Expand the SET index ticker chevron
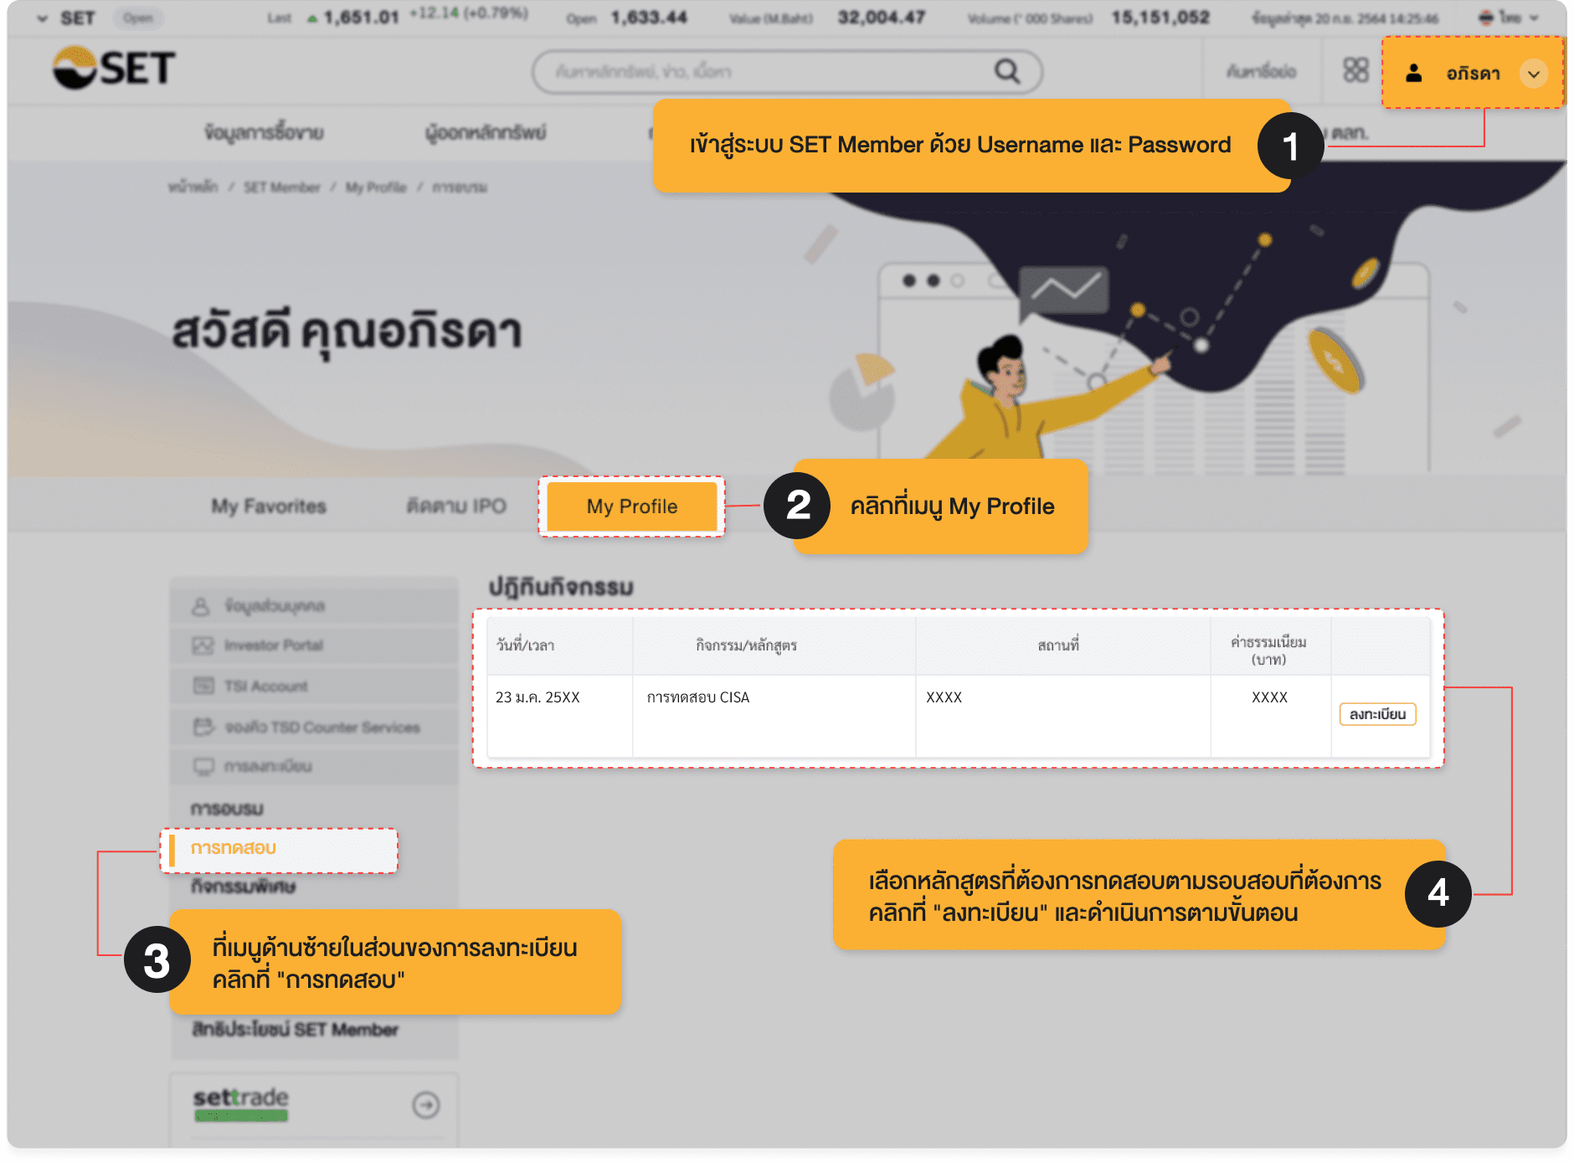This screenshot has height=1162, width=1574. [x=43, y=18]
